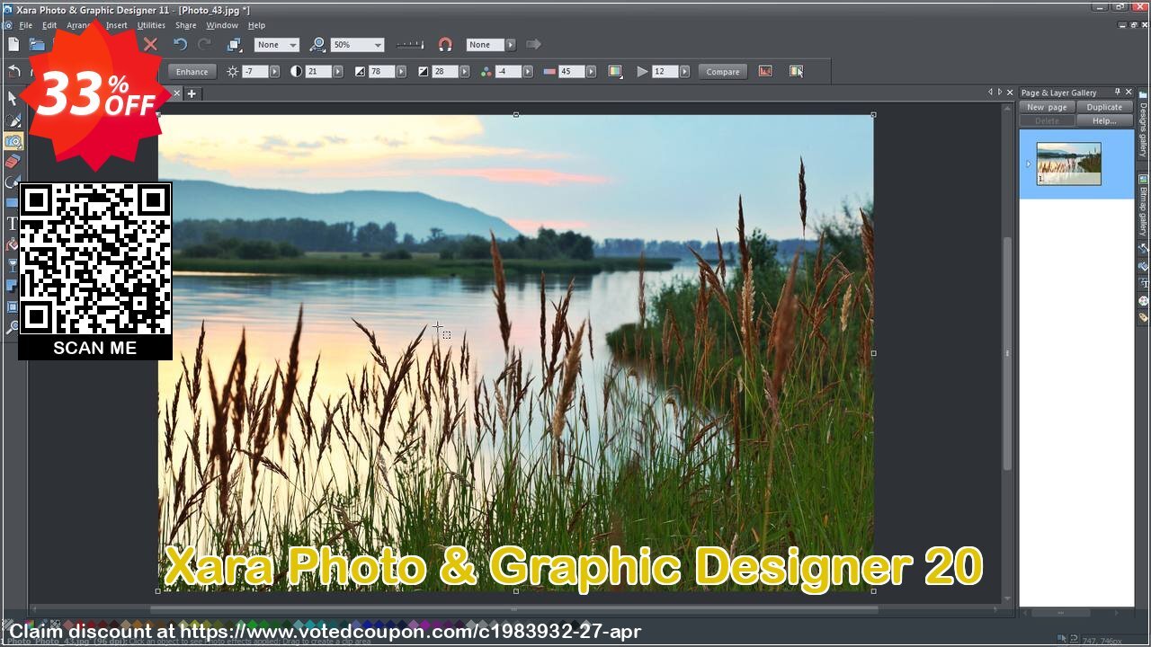Open the 50% zoom level dropdown
1151x647 pixels.
pyautogui.click(x=357, y=44)
